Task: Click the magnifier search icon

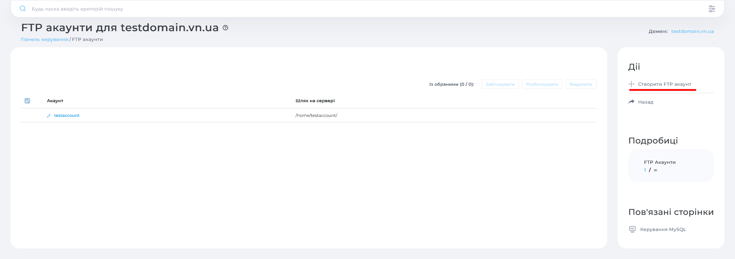Action: (x=23, y=9)
